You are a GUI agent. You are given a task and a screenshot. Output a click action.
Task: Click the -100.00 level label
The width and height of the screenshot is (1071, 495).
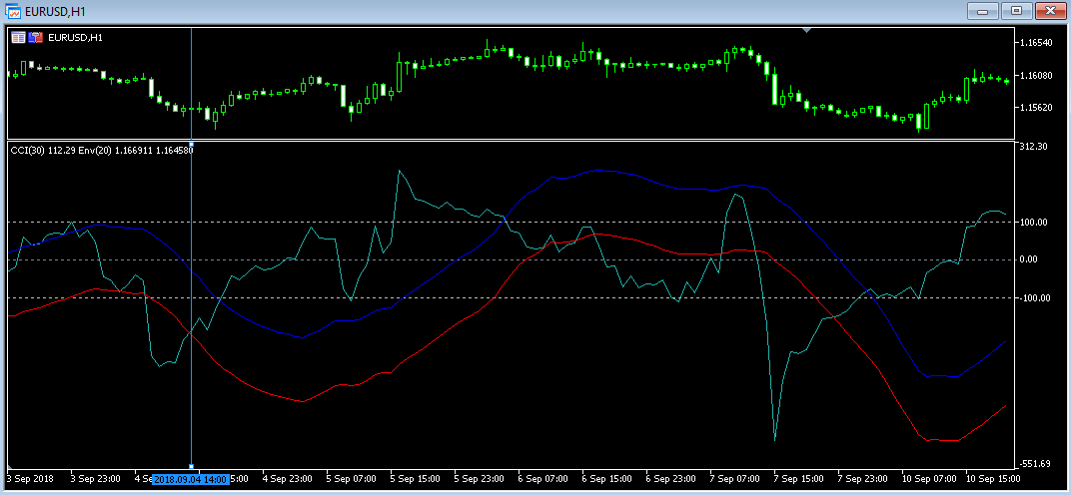click(1033, 297)
